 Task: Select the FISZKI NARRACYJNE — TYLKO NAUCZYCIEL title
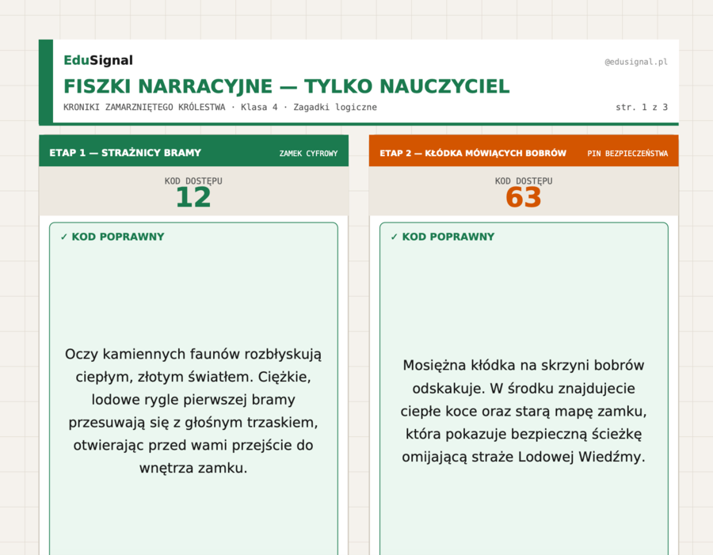click(x=287, y=86)
